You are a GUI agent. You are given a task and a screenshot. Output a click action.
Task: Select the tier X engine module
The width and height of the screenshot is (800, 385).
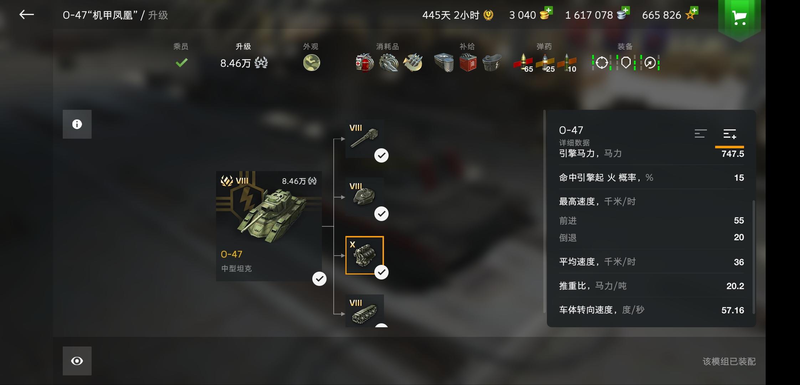click(x=364, y=255)
